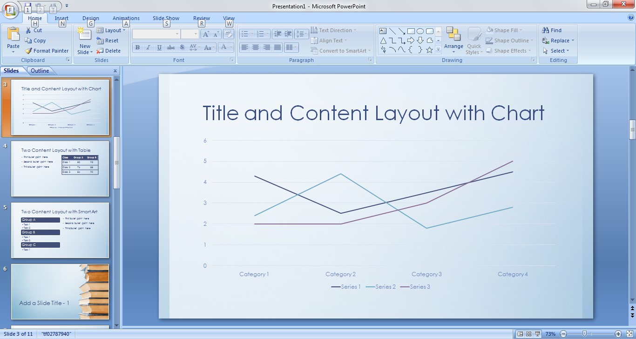Click the Reset button in Slides group
The width and height of the screenshot is (636, 339).
pos(111,41)
